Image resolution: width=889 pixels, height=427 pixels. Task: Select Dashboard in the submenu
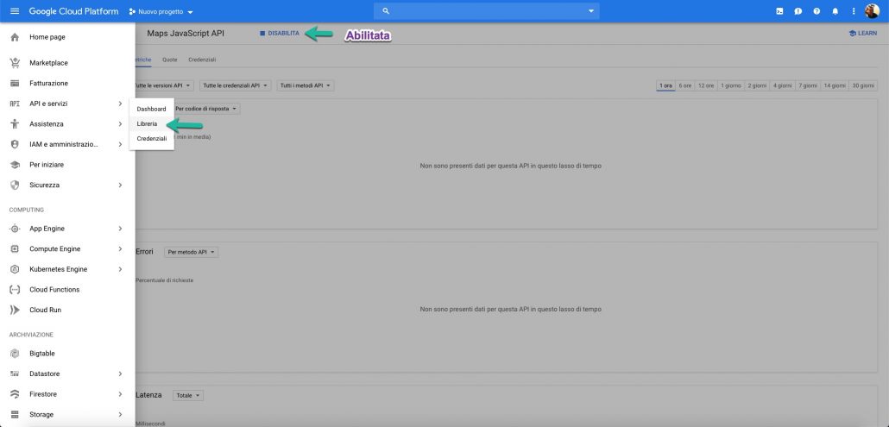tap(151, 109)
